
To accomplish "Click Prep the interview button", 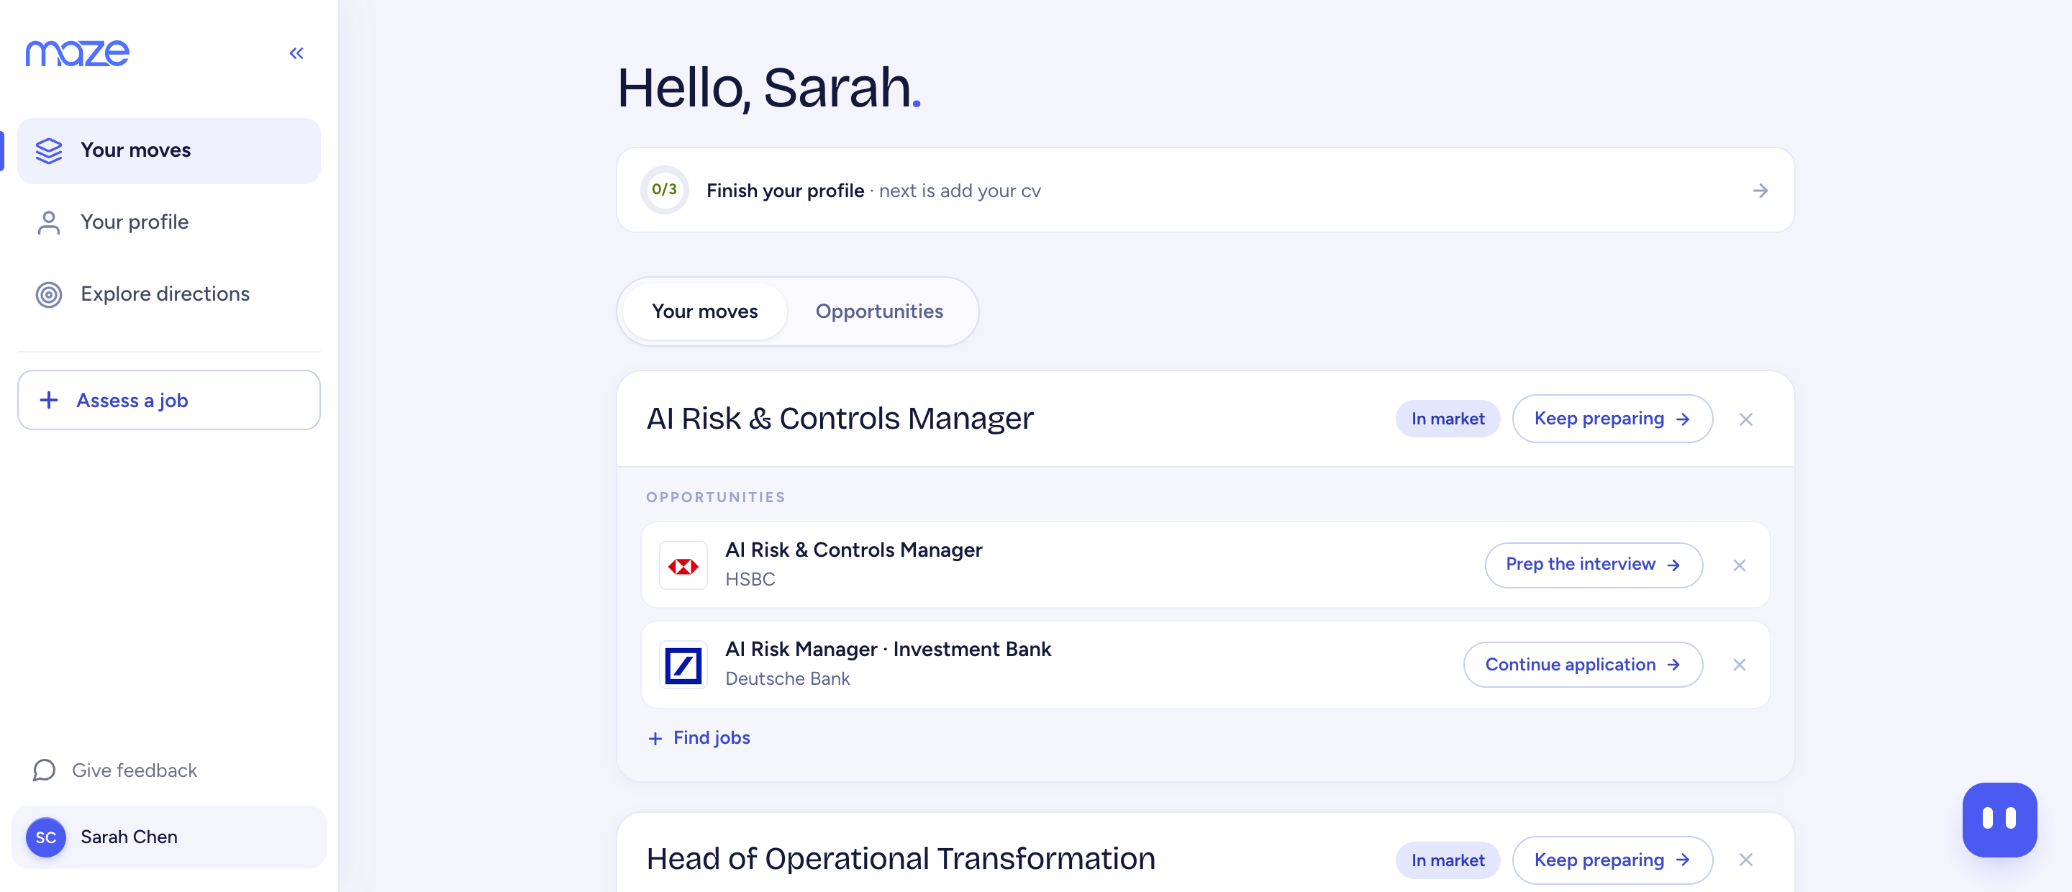I will pos(1593,565).
